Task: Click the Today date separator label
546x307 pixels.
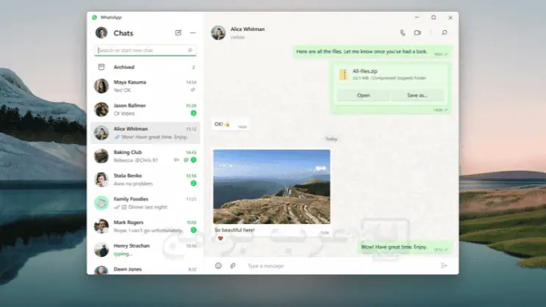Action: [331, 139]
